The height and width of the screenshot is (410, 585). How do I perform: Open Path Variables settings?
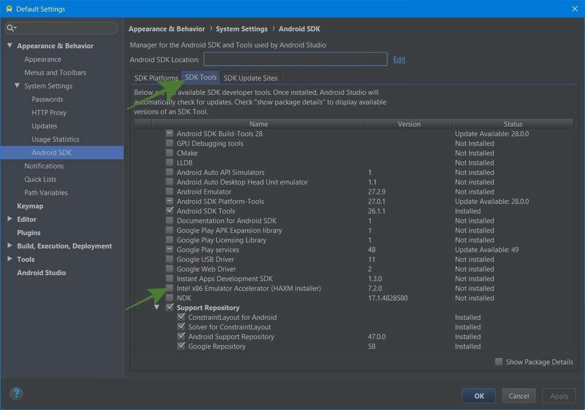46,193
